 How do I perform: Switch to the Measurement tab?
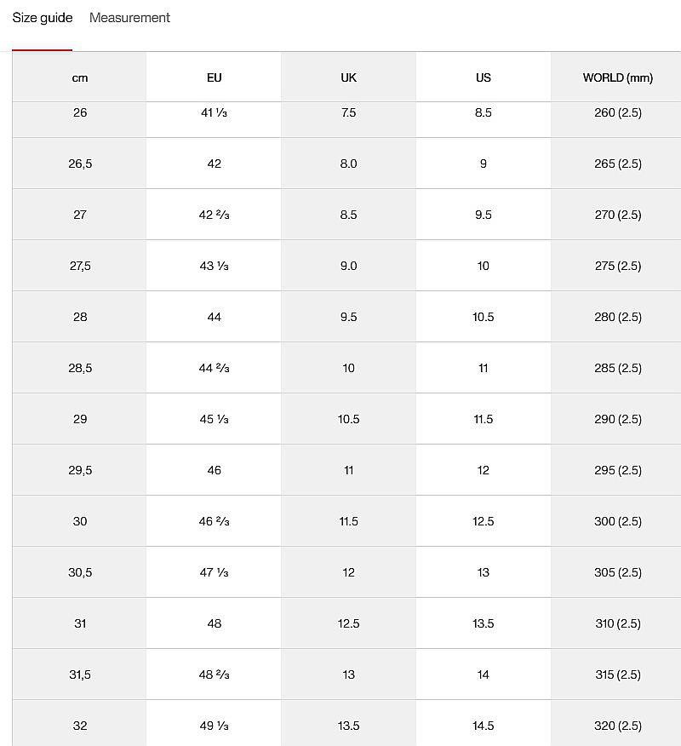pos(129,18)
